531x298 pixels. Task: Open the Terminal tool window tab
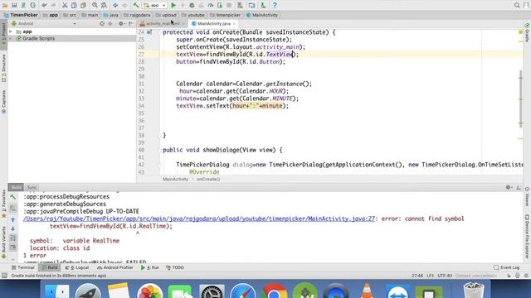(x=23, y=267)
